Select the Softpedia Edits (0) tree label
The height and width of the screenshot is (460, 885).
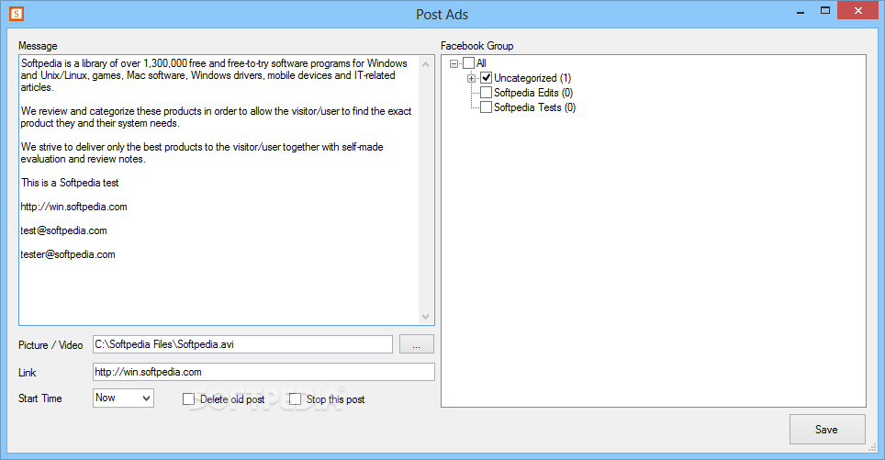click(533, 93)
